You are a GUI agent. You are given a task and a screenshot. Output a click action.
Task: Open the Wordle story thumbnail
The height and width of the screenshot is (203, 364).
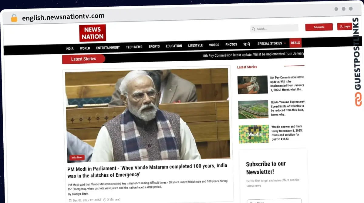coord(254,134)
